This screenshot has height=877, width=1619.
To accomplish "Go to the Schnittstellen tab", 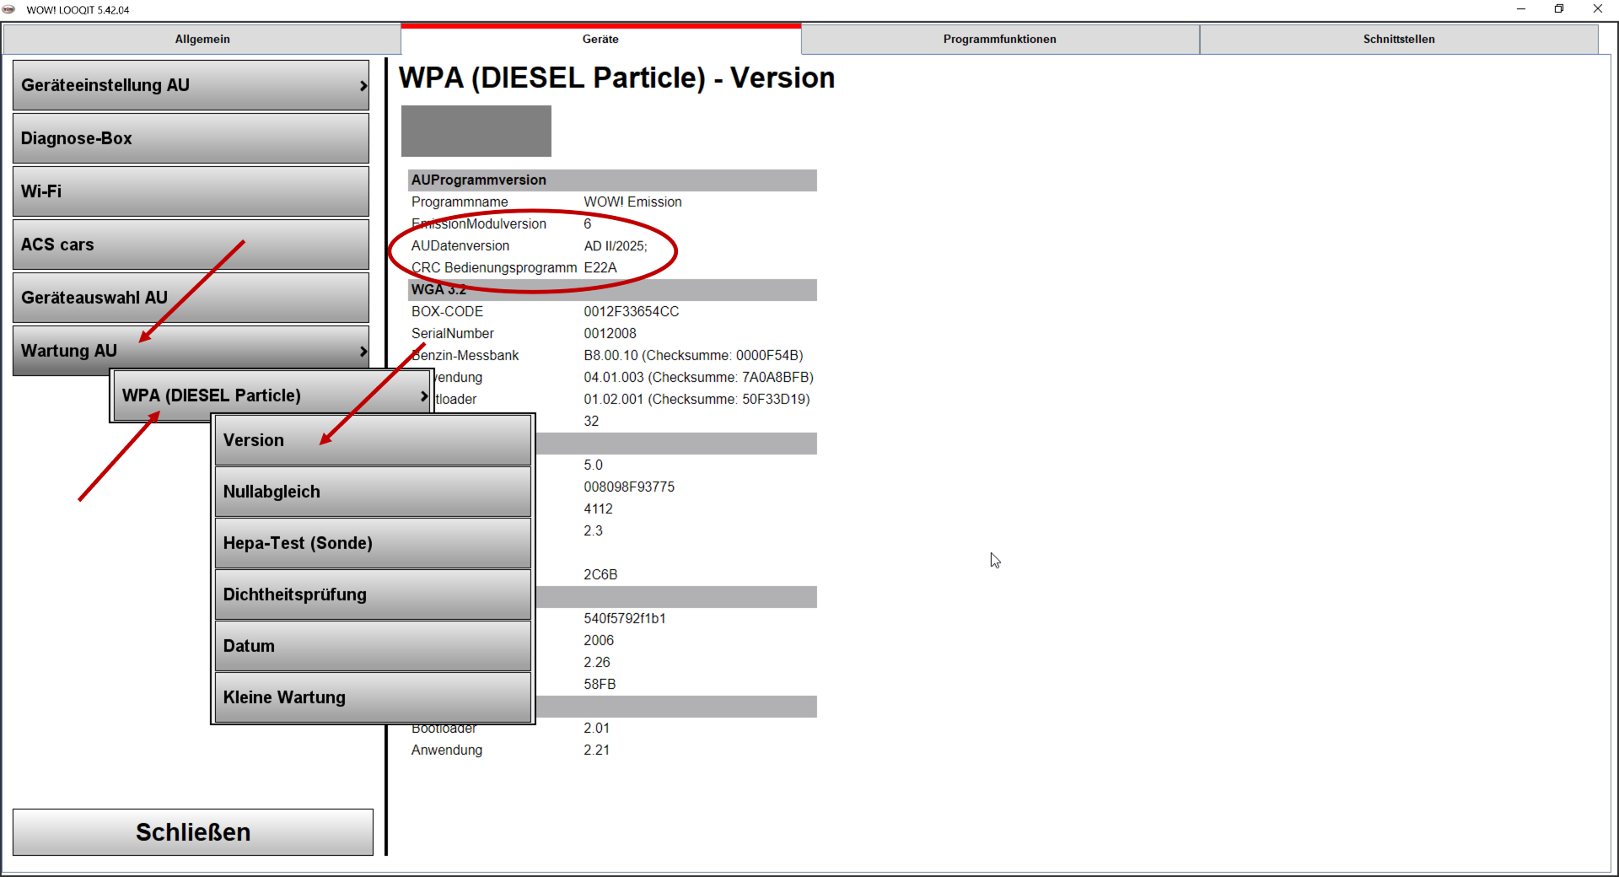I will [1398, 40].
